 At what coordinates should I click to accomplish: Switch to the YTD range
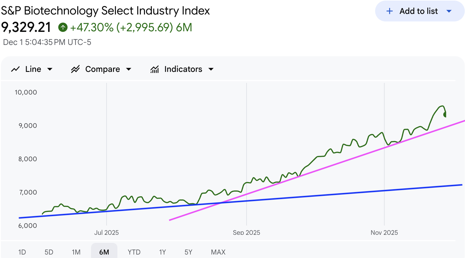point(134,252)
